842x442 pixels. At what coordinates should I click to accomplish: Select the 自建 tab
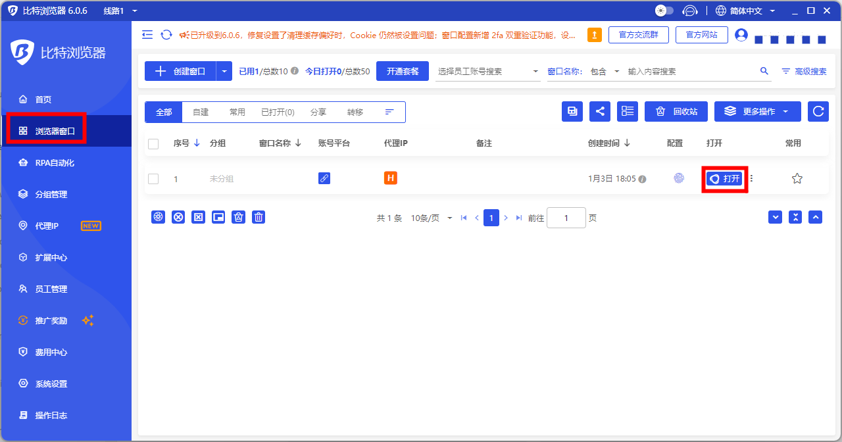201,112
